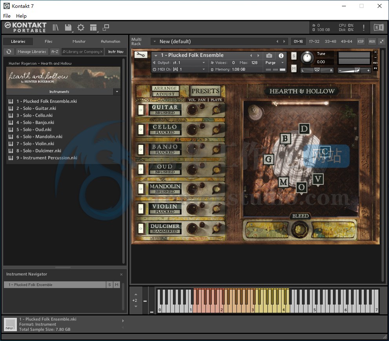The width and height of the screenshot is (389, 341).
Task: Toggle Oud power switch
Action: (141, 169)
